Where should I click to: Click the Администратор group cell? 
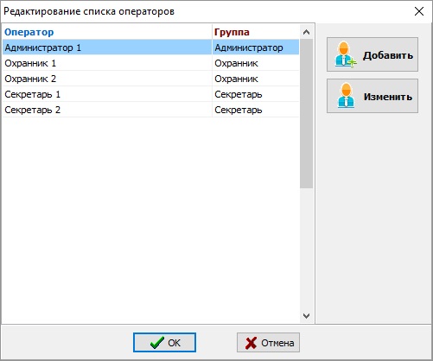click(x=256, y=47)
